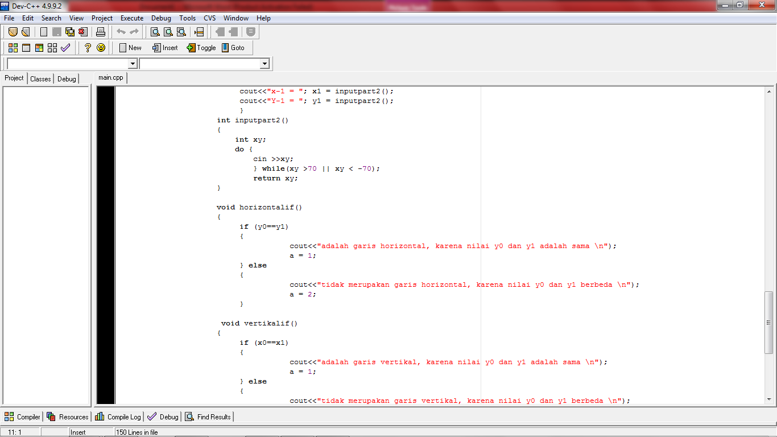Click the Save All stacked floppies icon
The width and height of the screenshot is (777, 437).
tap(70, 32)
